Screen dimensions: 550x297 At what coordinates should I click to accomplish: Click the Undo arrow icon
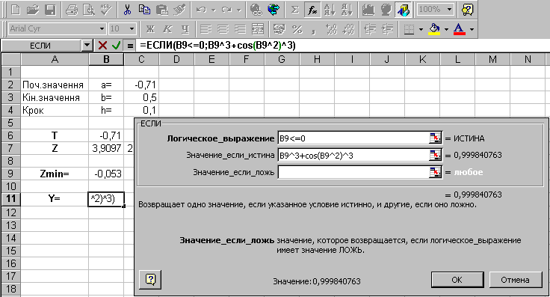[x=201, y=10]
